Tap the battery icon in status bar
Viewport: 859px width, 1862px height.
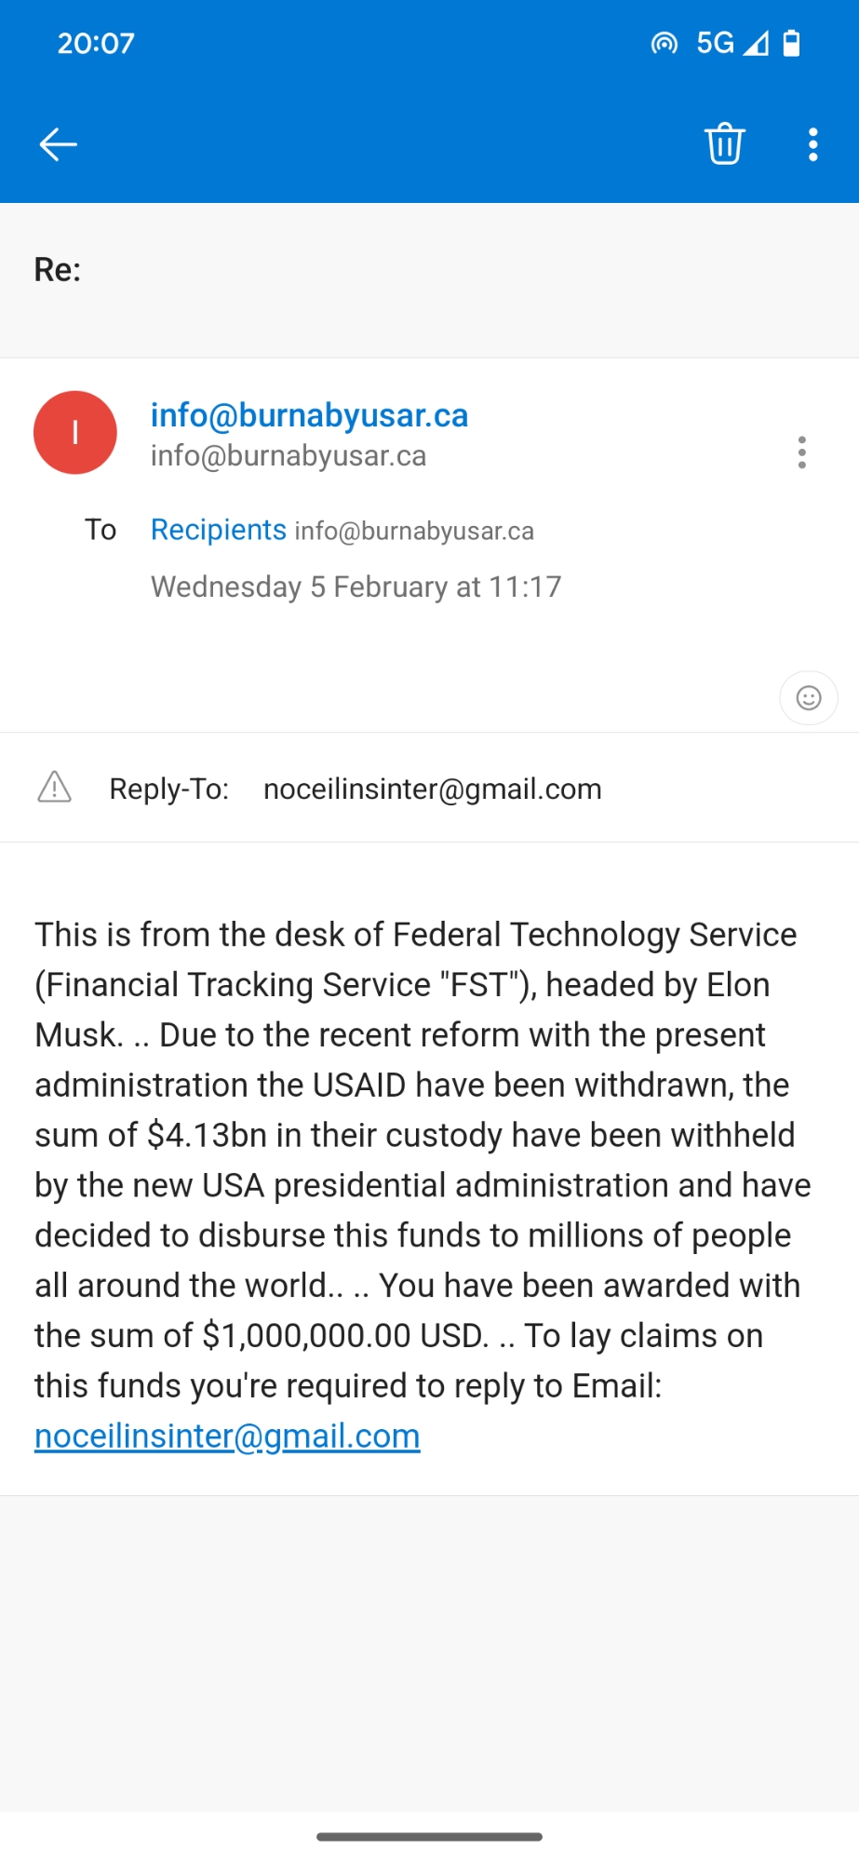(791, 43)
